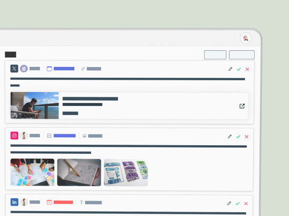Screen dimensions: 289x216
Task: Click the X (Twitter) network icon
Action: click(x=14, y=69)
